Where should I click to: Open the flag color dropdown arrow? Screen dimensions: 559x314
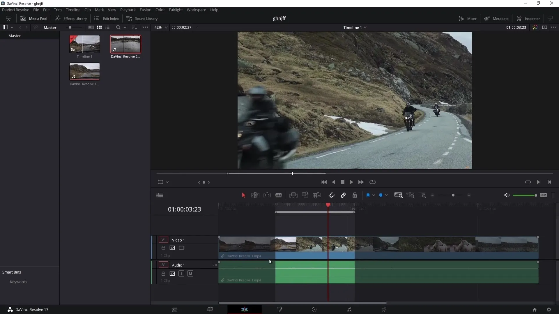coord(374,195)
